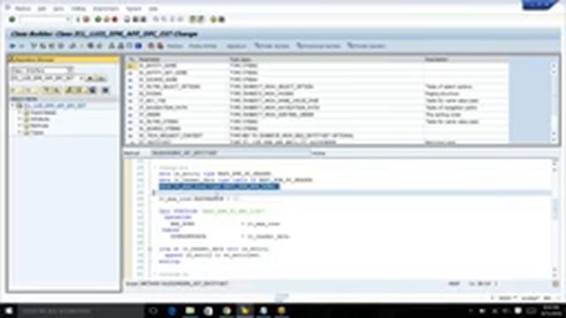
Task: Click the Customize Local Layout icon
Action: (x=222, y=19)
